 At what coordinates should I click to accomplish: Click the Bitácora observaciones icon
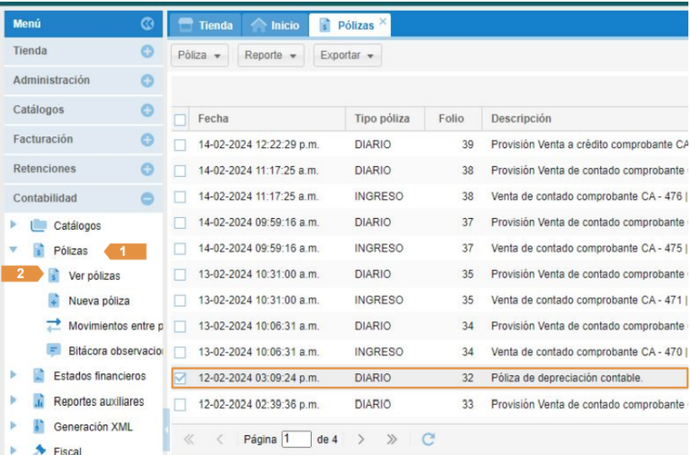point(54,350)
